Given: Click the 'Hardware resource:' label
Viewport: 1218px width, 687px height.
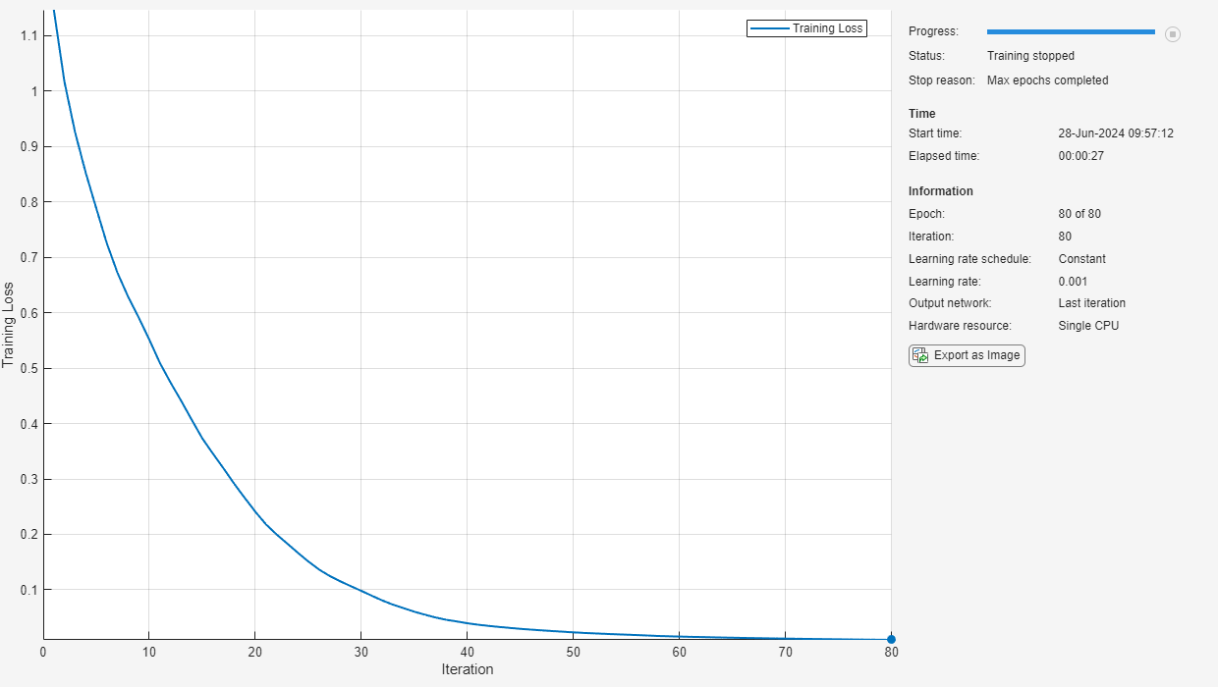Looking at the screenshot, I should (x=960, y=326).
